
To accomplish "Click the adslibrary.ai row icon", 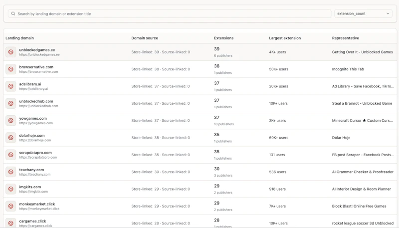I will click(x=10, y=86).
